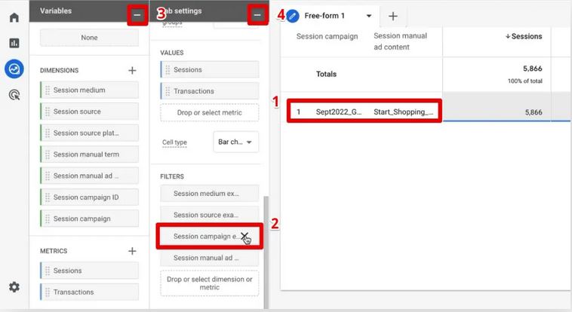Click the Session manual ad content header
This screenshot has height=312, width=572.
400,41
